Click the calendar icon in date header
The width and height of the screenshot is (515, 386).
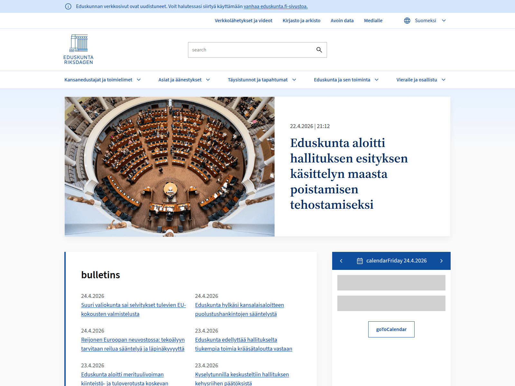point(360,261)
